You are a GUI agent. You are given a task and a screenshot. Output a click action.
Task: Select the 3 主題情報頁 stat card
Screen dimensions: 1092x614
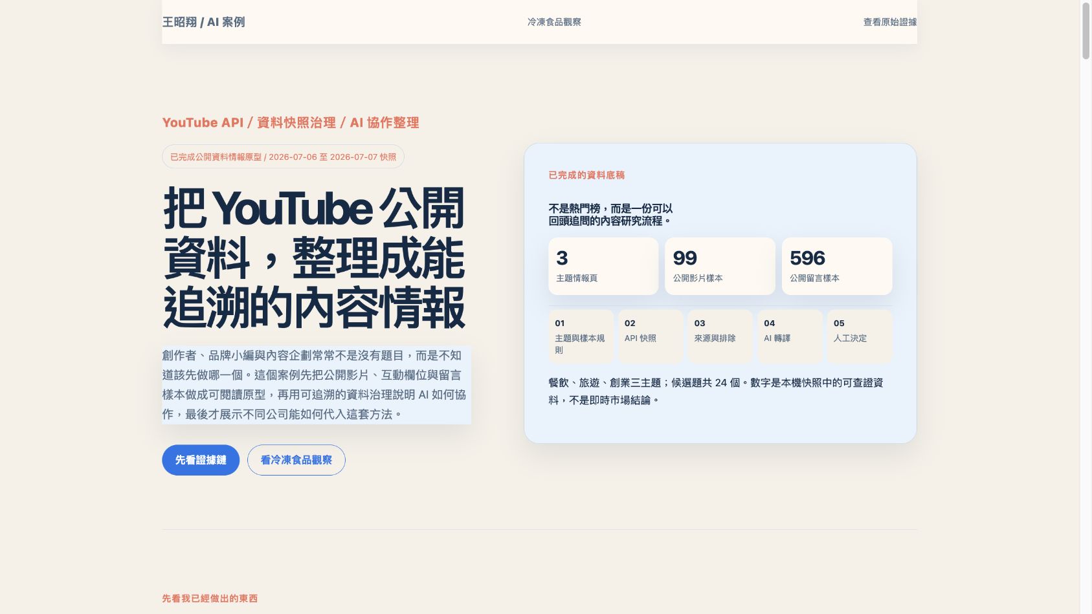[x=603, y=266]
